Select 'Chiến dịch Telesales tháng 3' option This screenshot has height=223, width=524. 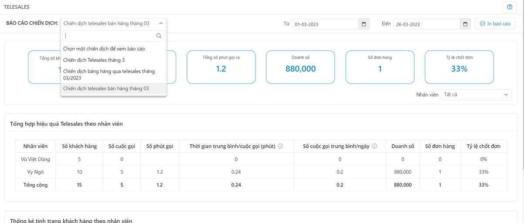(94, 60)
